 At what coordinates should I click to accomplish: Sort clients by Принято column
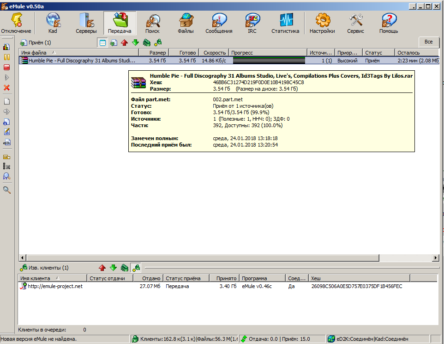224,278
